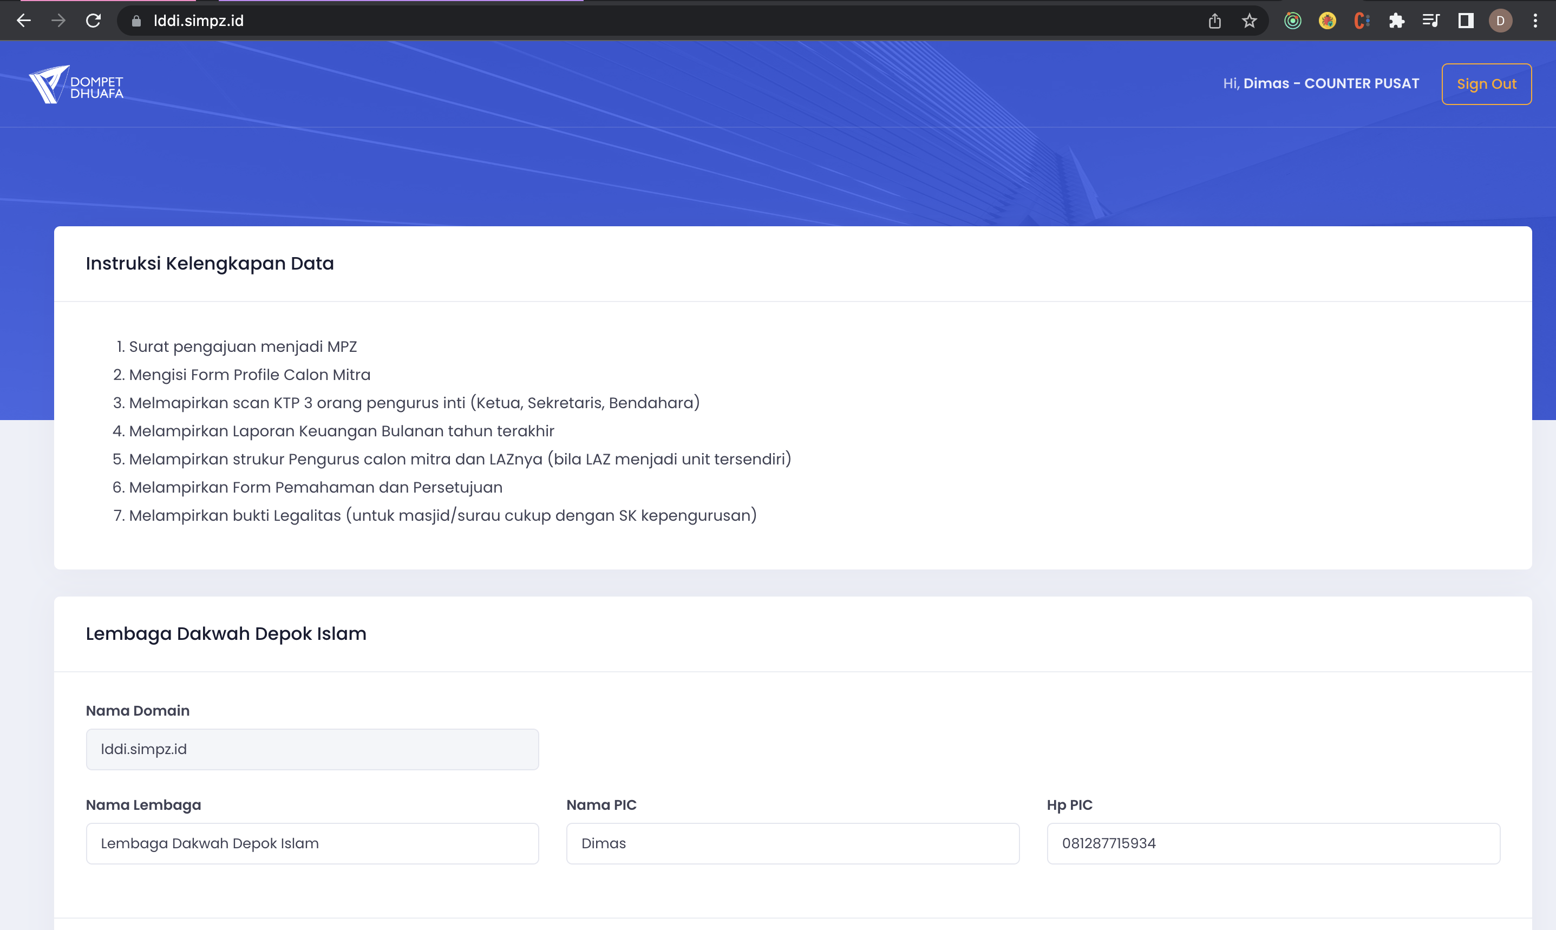The height and width of the screenshot is (930, 1556).
Task: Toggle the browser side panel
Action: pyautogui.click(x=1466, y=21)
